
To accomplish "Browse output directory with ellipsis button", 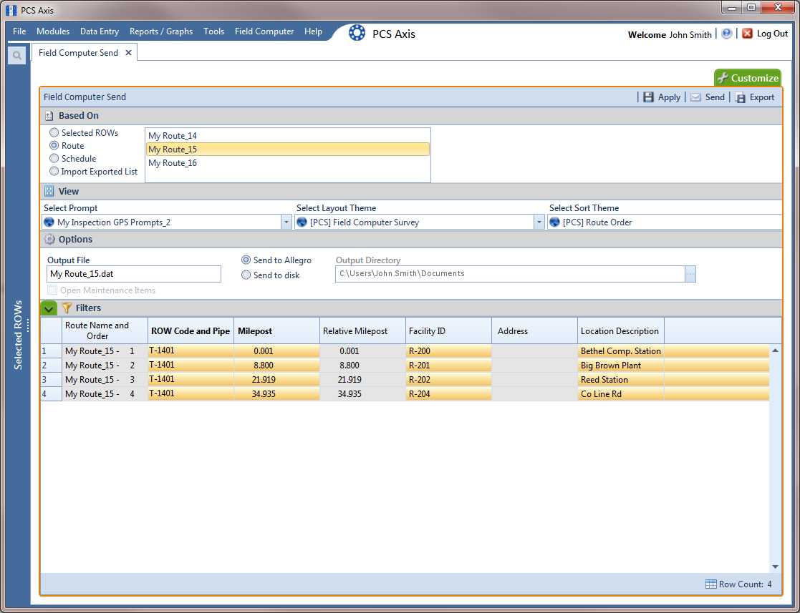I will (x=690, y=274).
